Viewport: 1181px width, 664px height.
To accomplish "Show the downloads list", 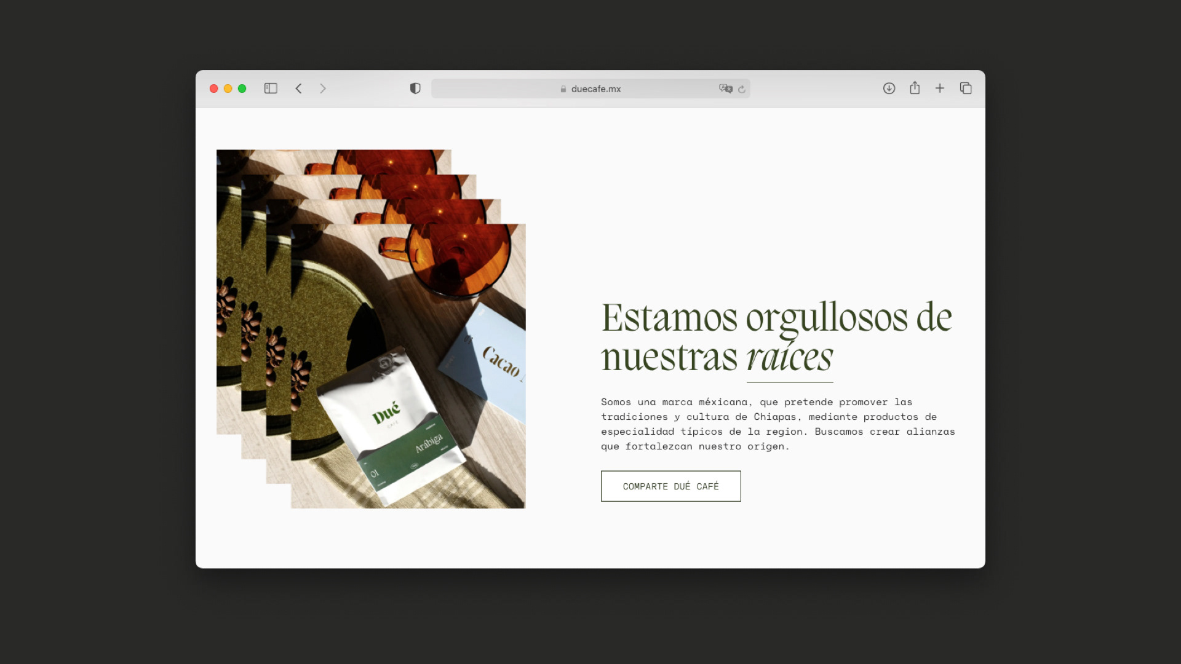I will point(889,89).
